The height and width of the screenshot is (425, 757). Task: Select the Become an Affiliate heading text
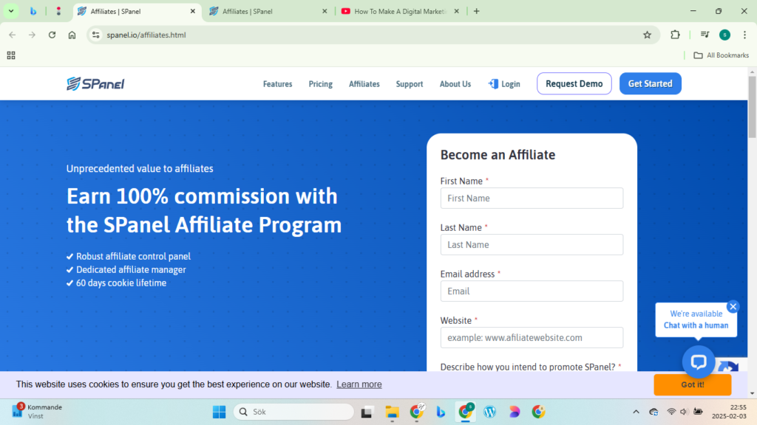point(498,155)
